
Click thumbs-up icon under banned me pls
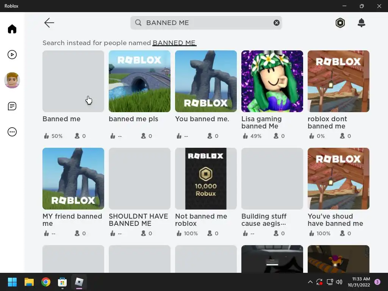[113, 136]
